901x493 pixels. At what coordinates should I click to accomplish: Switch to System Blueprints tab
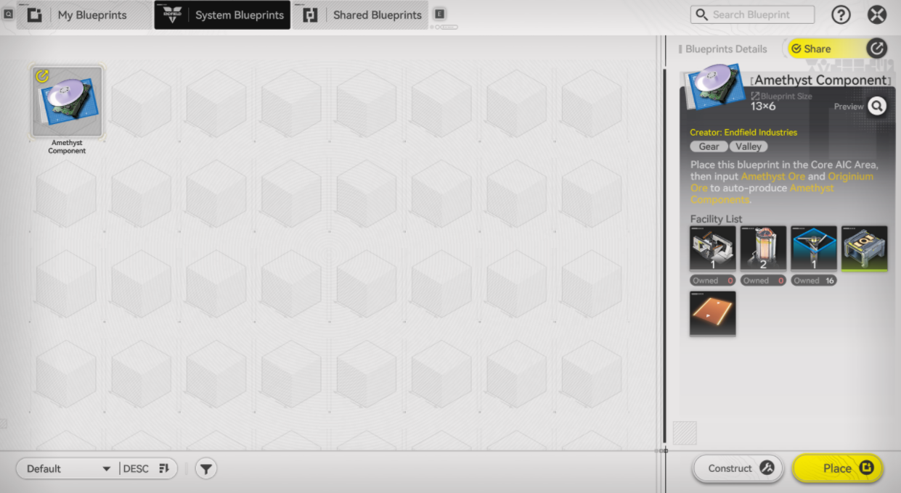(222, 14)
